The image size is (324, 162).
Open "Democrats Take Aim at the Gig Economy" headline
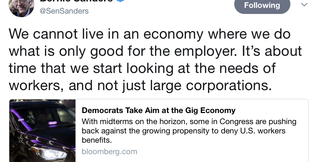[158, 110]
